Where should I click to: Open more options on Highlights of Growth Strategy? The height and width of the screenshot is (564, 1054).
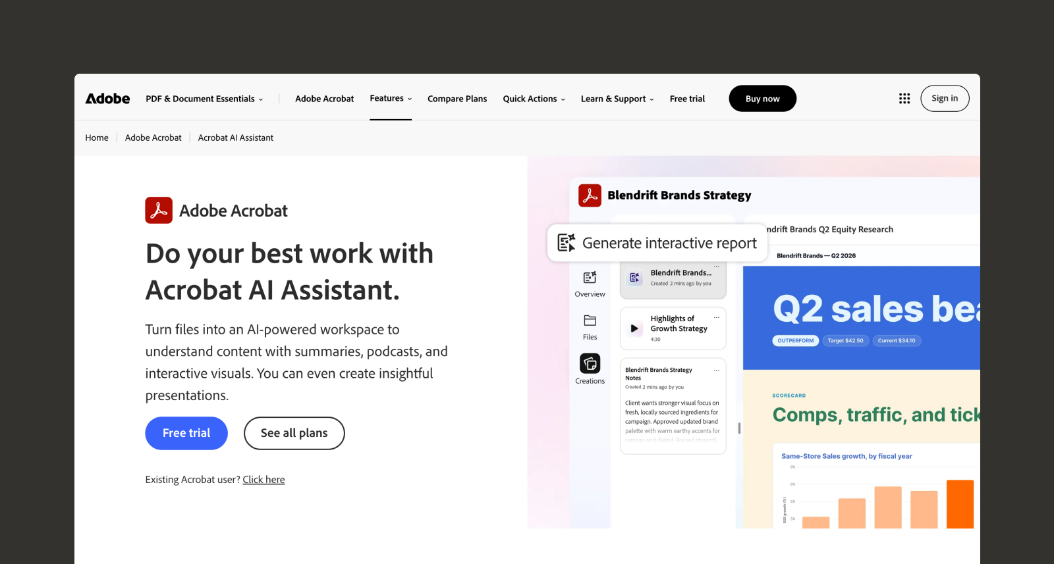tap(717, 317)
